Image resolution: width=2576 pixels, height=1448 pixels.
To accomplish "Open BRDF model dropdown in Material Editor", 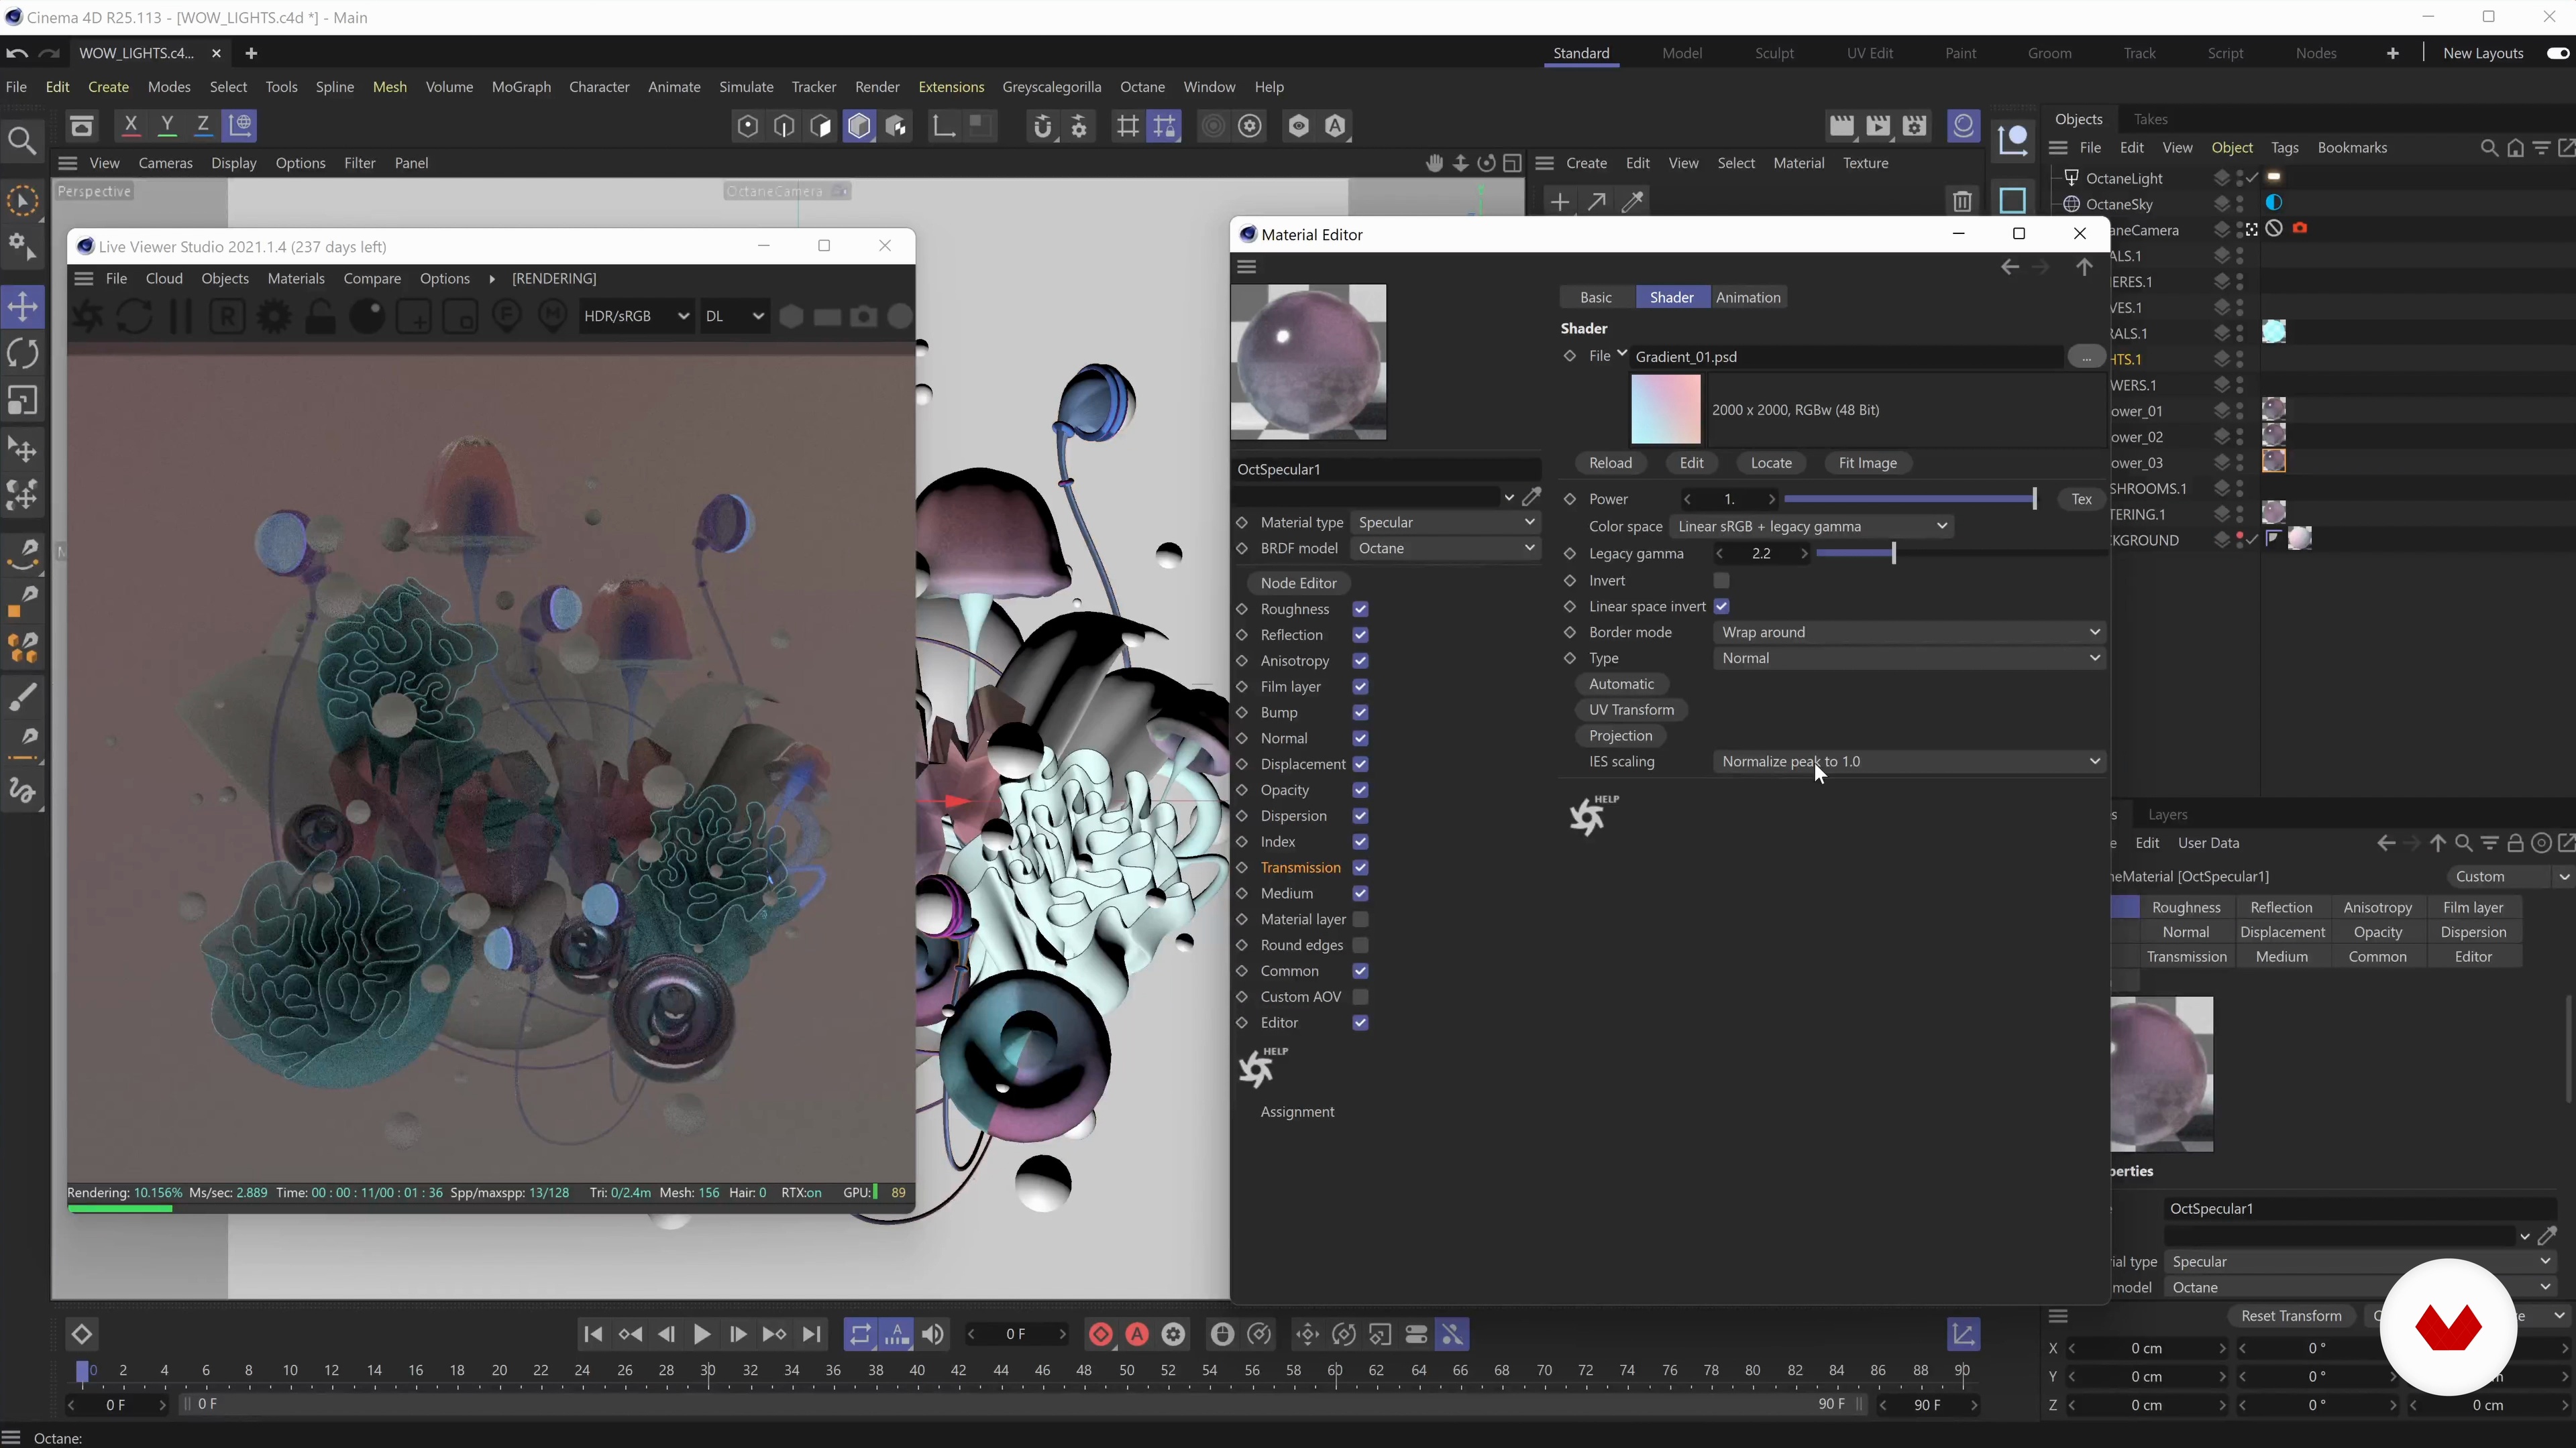I will coord(1445,548).
